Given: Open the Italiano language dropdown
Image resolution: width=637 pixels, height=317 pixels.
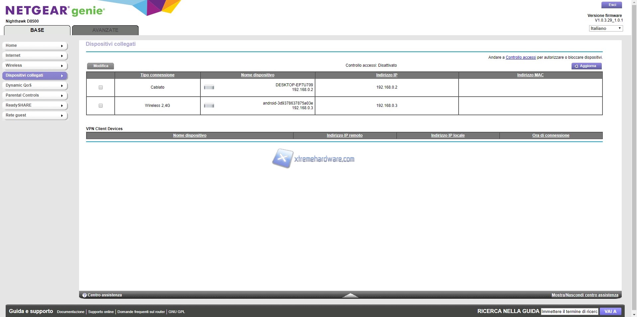Looking at the screenshot, I should (606, 29).
